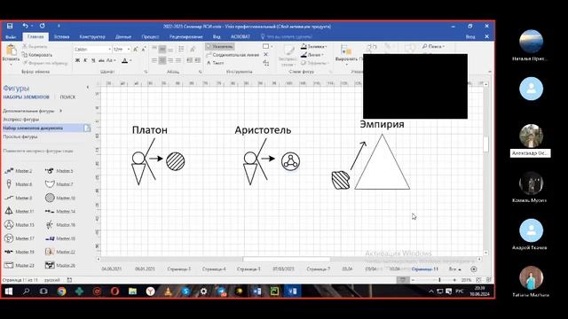Screen dimensions: 568x319
Task: Switch to the Страница-3 page tab
Action: pos(179,269)
